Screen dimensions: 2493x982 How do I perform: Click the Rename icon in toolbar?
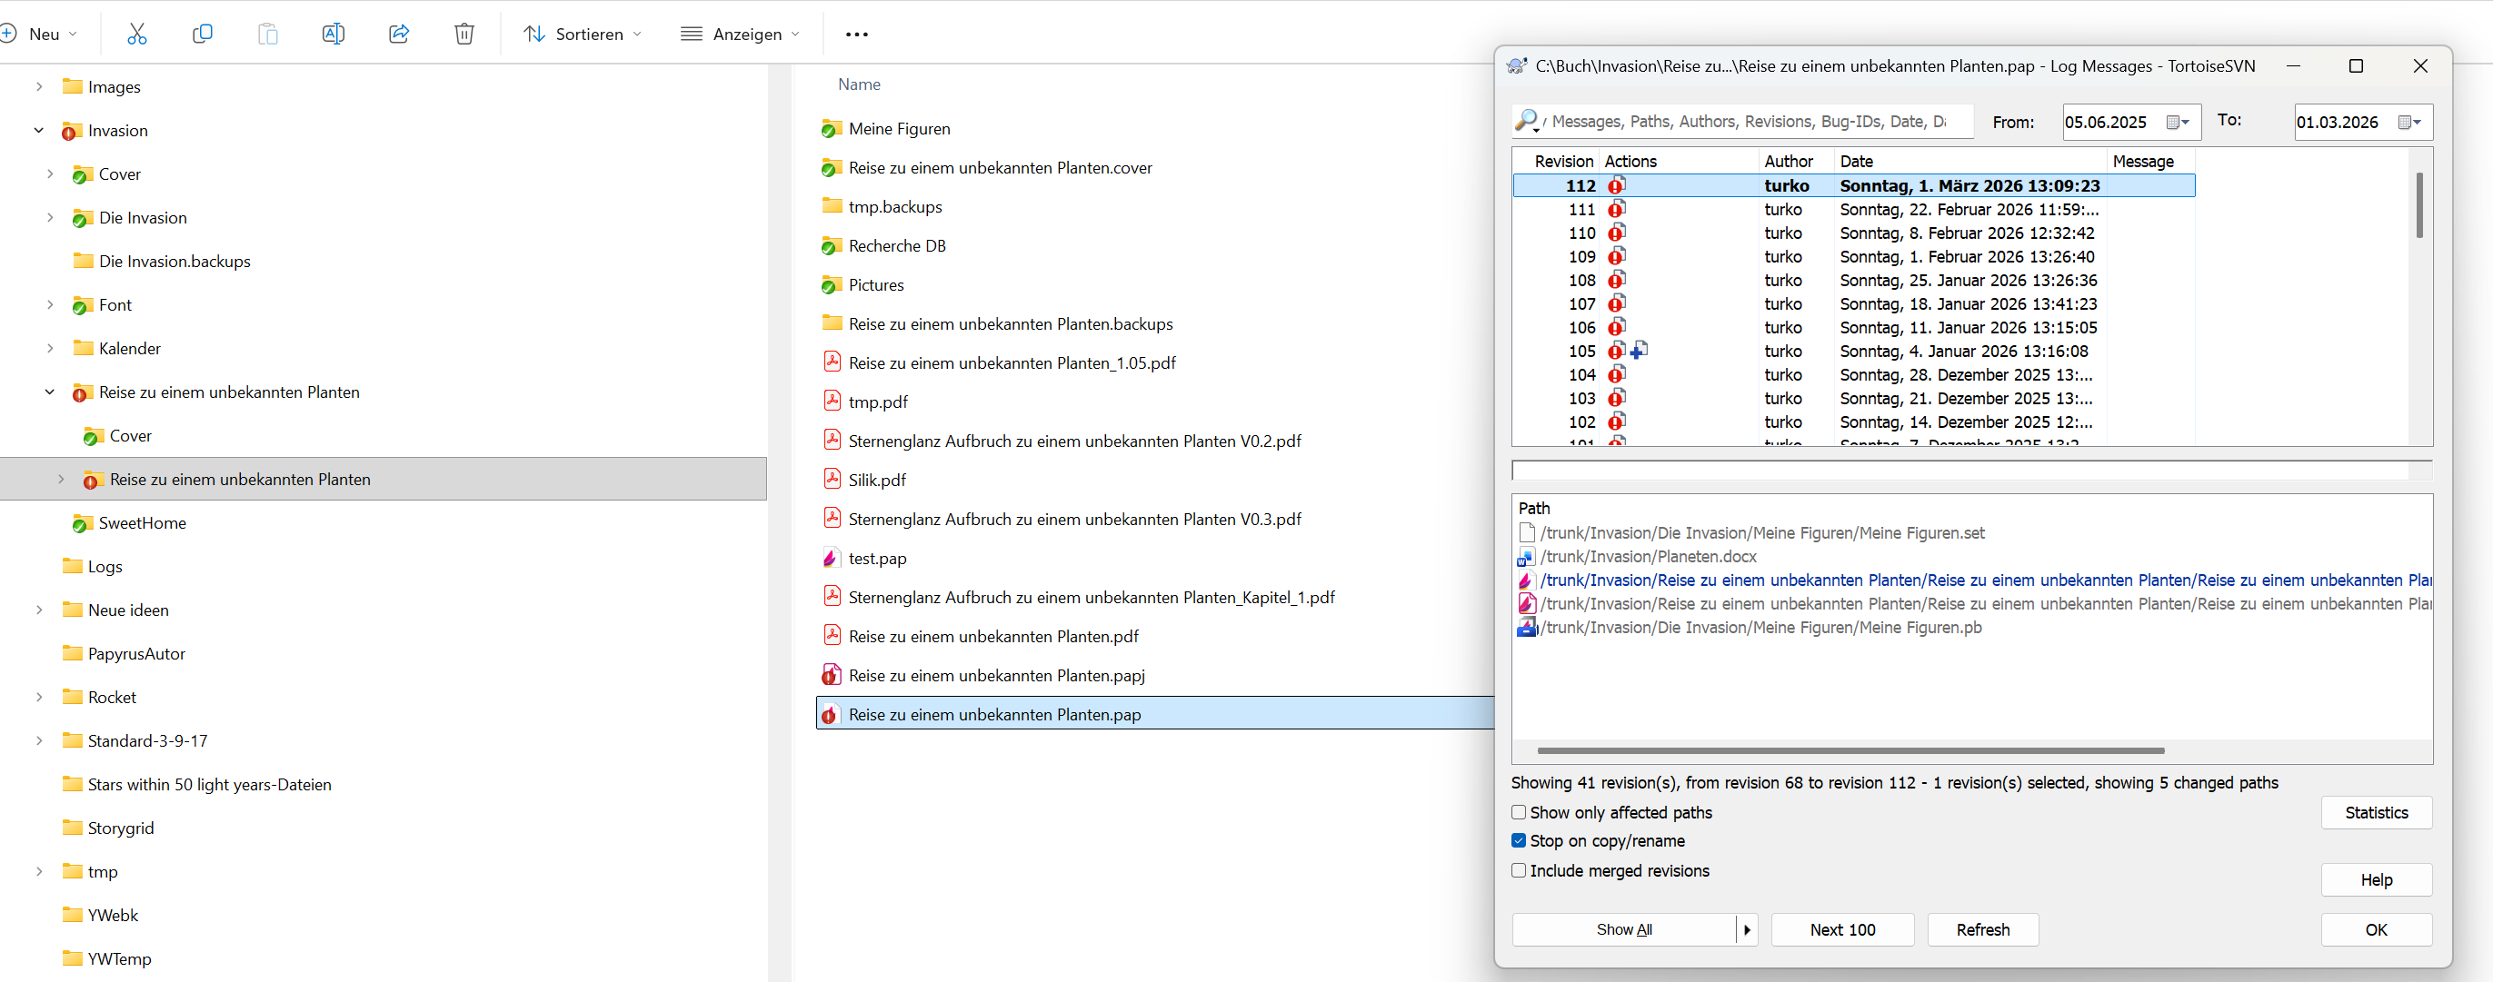[333, 34]
